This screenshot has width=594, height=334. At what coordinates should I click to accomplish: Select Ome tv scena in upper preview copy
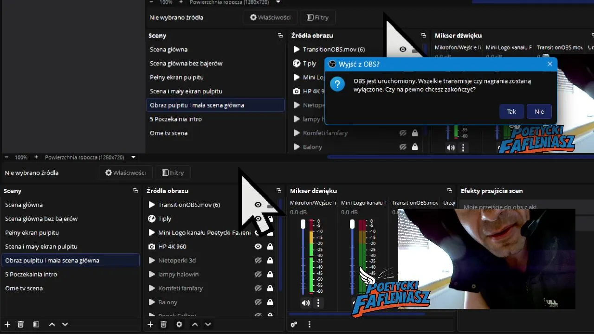215,133
